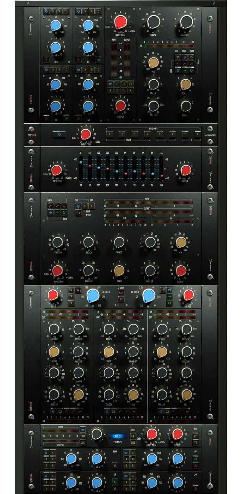
Task: Click the red INPUT TRIM knob on 215 unit
Action: (85, 134)
